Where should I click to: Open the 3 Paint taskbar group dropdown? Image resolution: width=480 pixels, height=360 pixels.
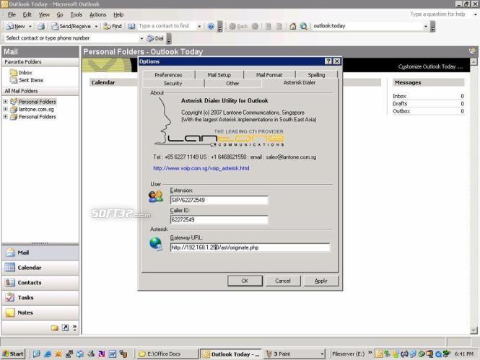322,354
